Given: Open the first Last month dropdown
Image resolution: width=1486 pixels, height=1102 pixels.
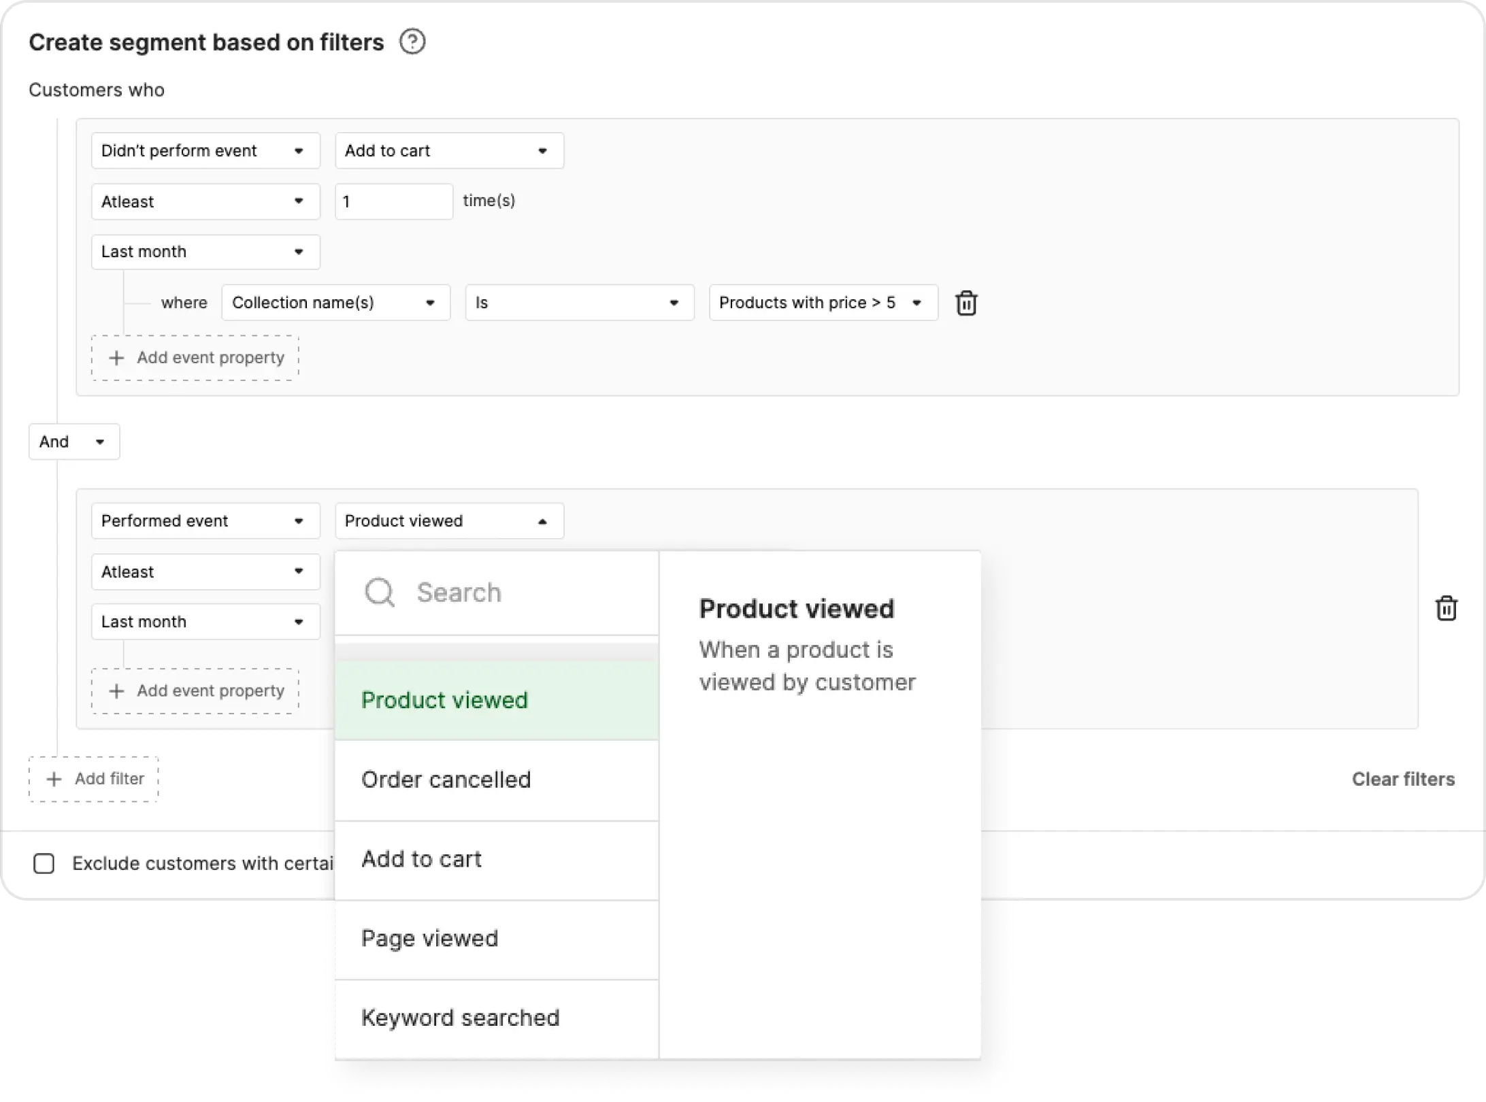Looking at the screenshot, I should pyautogui.click(x=205, y=252).
